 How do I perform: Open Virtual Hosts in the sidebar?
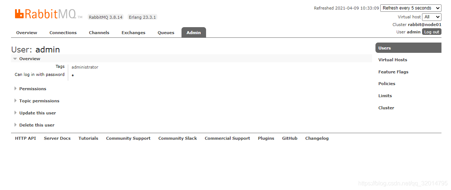393,60
